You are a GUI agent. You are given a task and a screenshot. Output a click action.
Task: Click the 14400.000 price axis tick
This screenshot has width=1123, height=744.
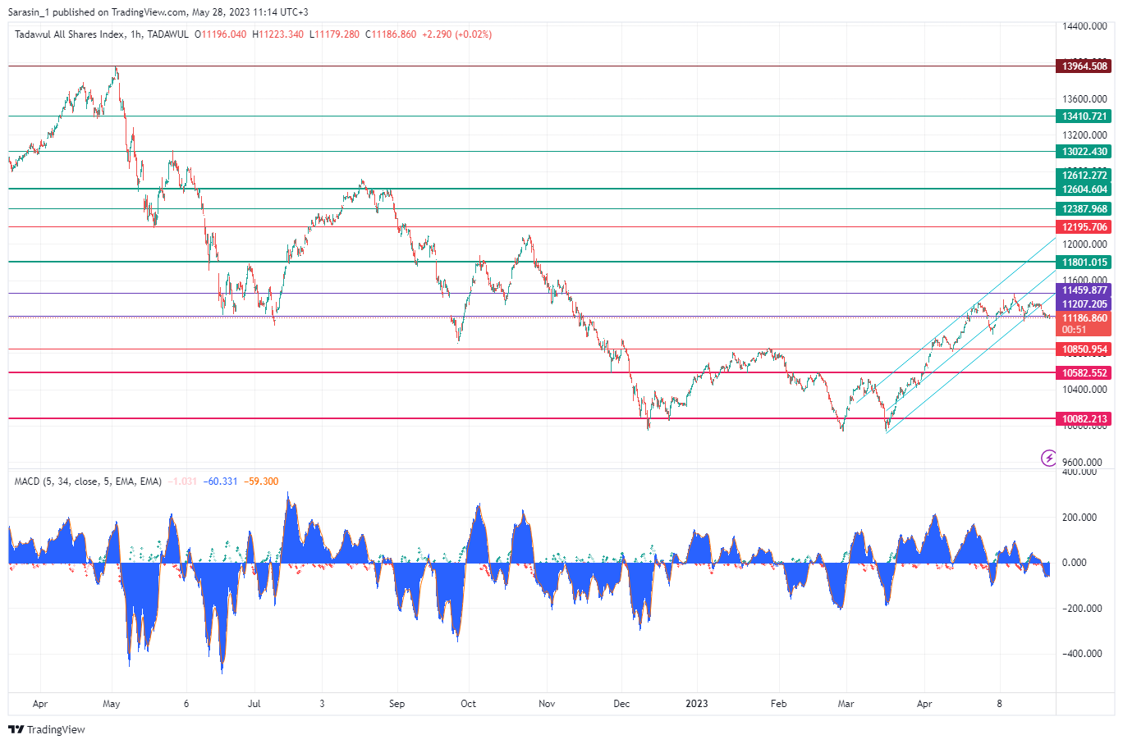pyautogui.click(x=1084, y=26)
